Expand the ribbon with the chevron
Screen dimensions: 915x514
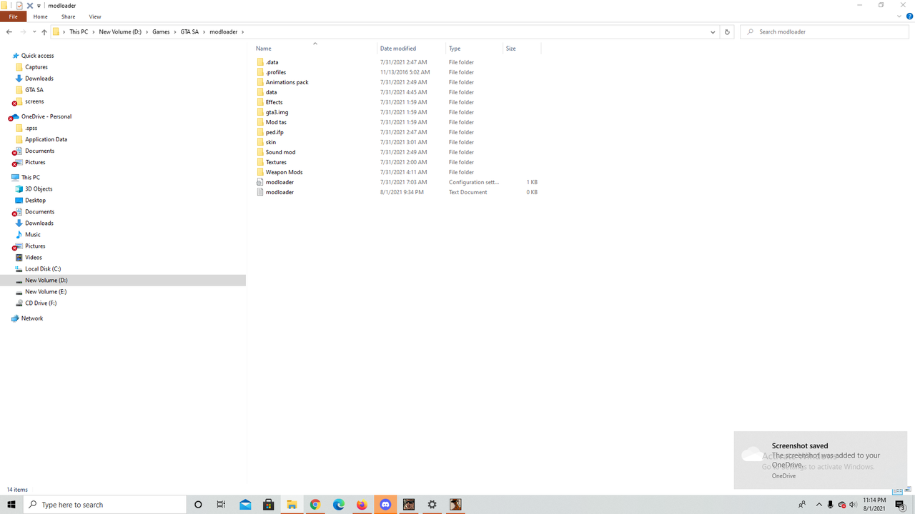coord(900,16)
